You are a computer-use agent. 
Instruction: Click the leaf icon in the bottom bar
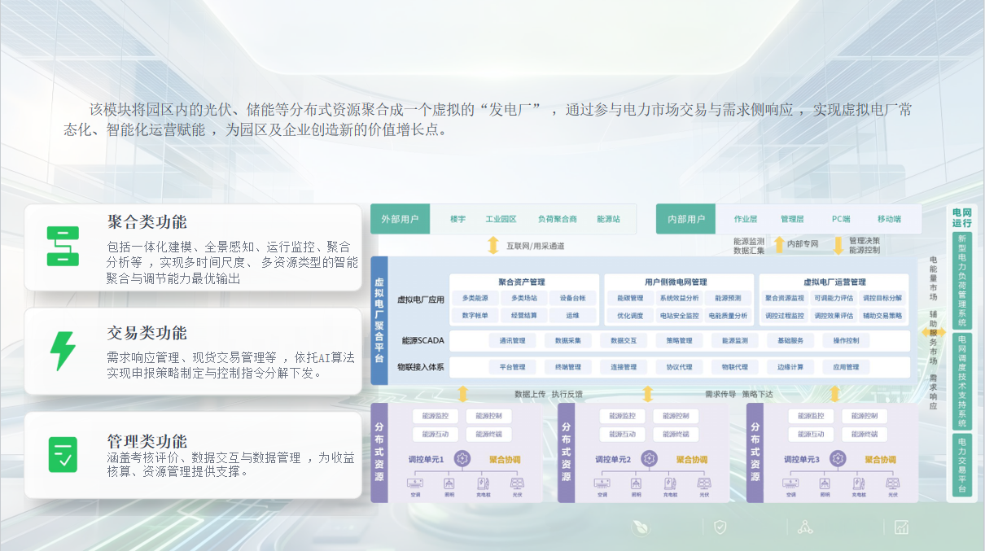[640, 527]
